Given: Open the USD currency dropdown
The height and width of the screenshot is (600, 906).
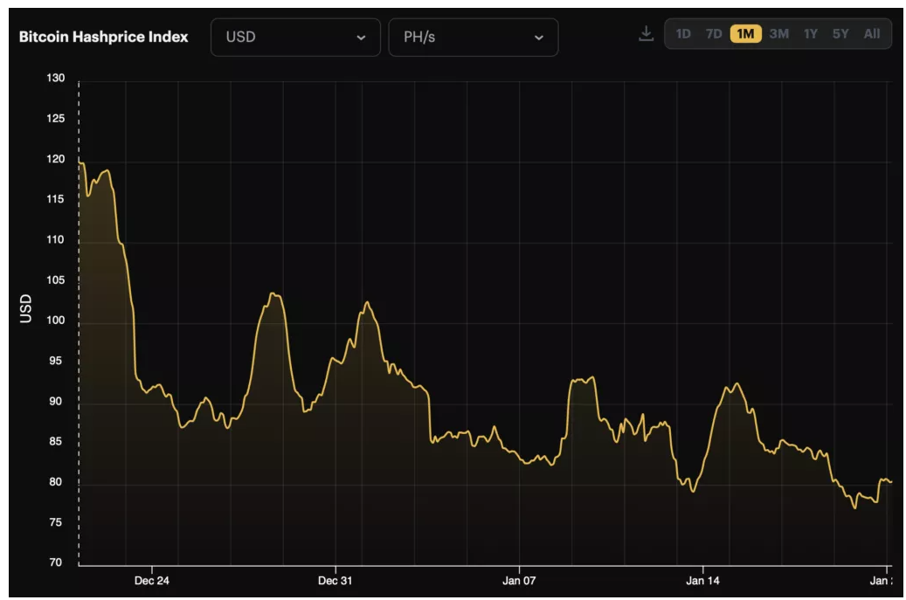Looking at the screenshot, I should (295, 38).
